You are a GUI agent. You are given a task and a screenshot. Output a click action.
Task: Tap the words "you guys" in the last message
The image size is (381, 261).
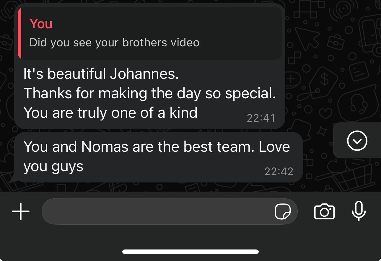[53, 167]
